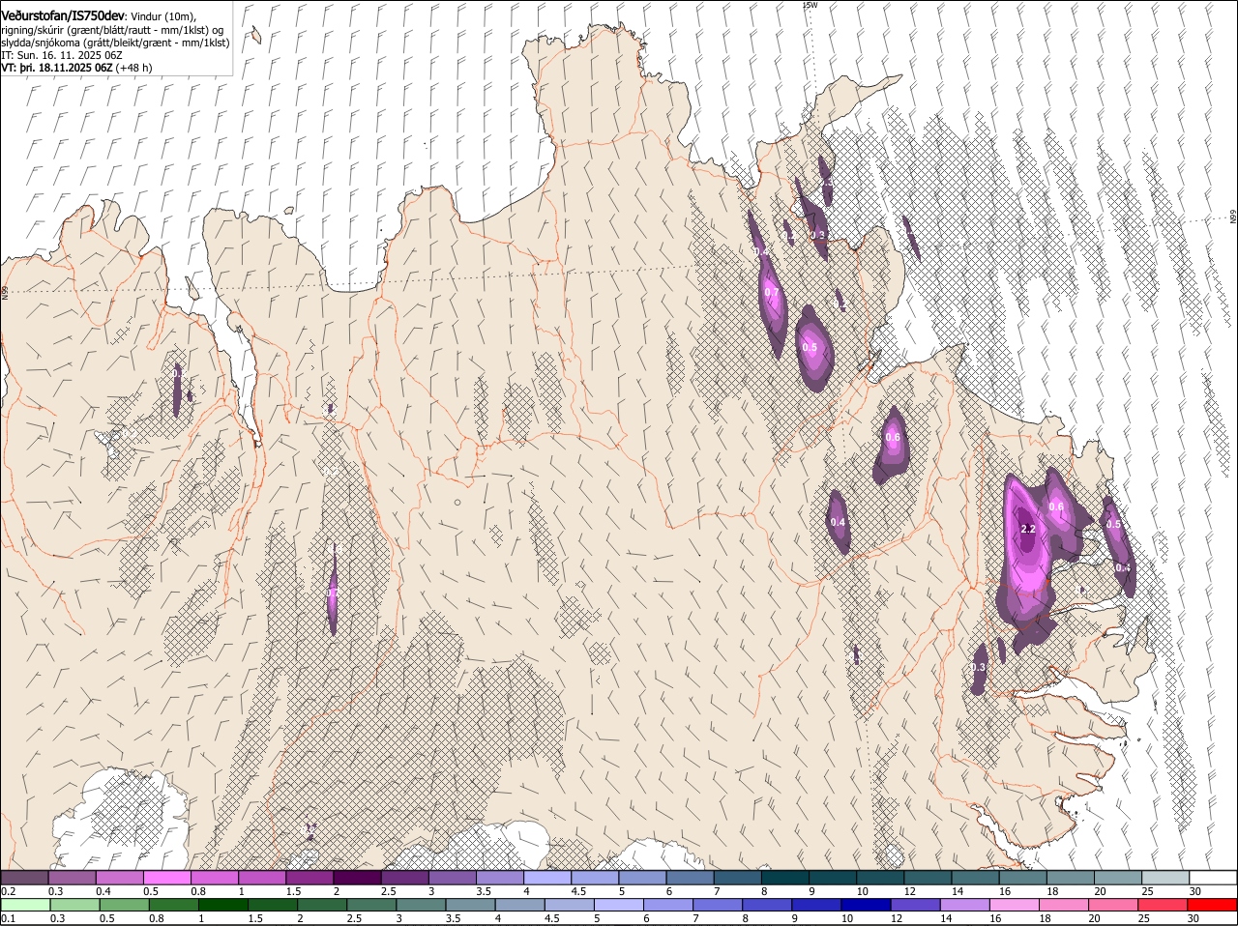Select the medium green 0.5 rain legend swatch
This screenshot has height=926, width=1238.
pyautogui.click(x=123, y=905)
